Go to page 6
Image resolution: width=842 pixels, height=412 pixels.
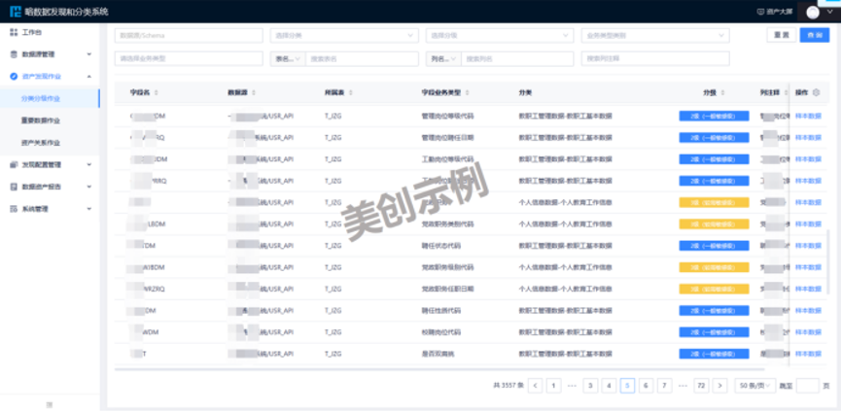[x=646, y=385]
